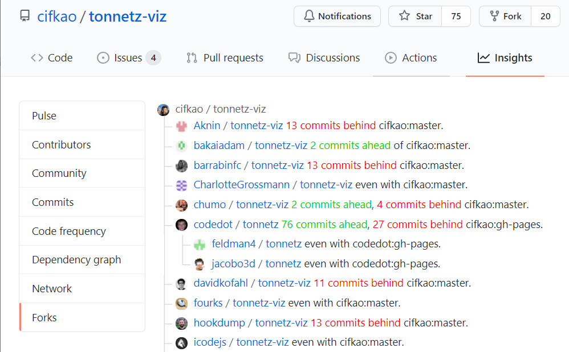
Task: Open the Discussions tab
Action: [x=324, y=58]
